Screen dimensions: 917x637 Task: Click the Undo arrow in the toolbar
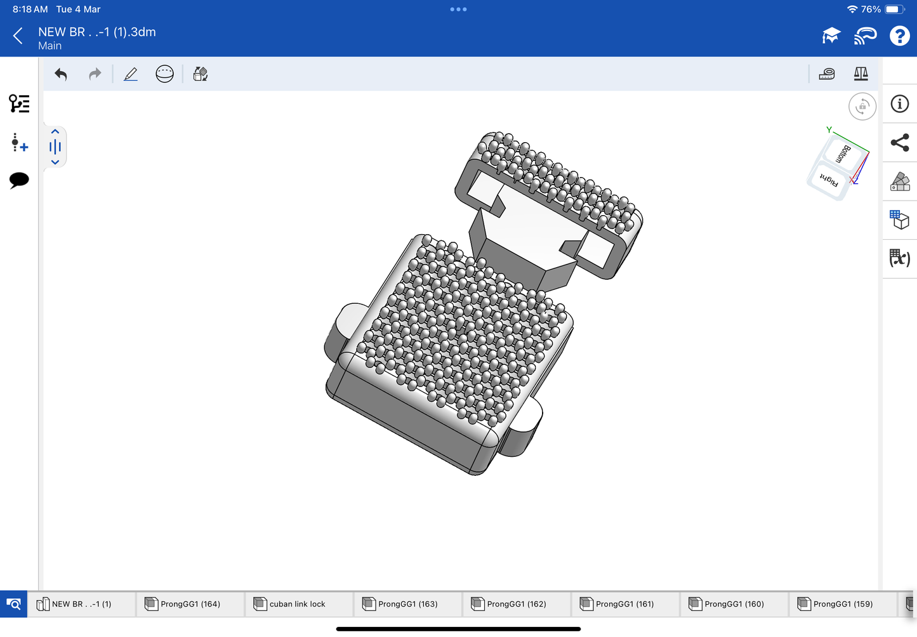tap(61, 74)
